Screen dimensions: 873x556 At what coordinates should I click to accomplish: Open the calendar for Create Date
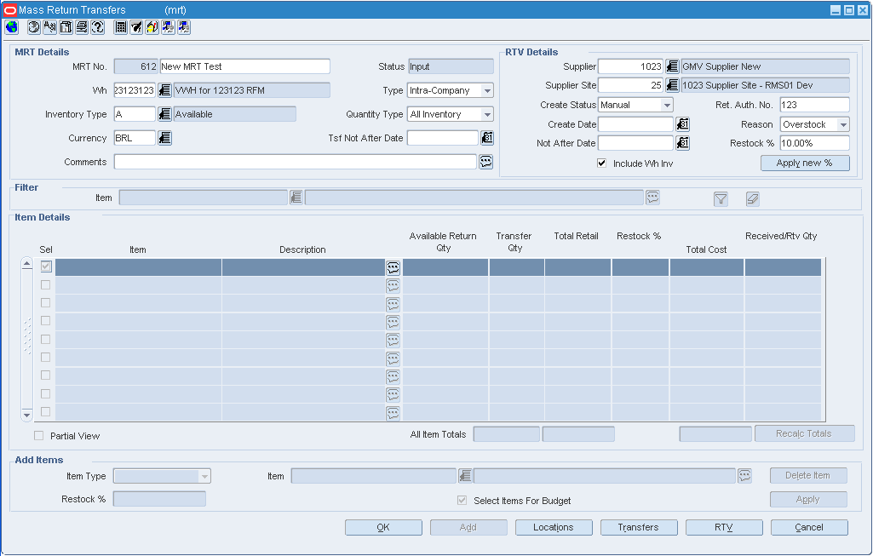click(682, 123)
